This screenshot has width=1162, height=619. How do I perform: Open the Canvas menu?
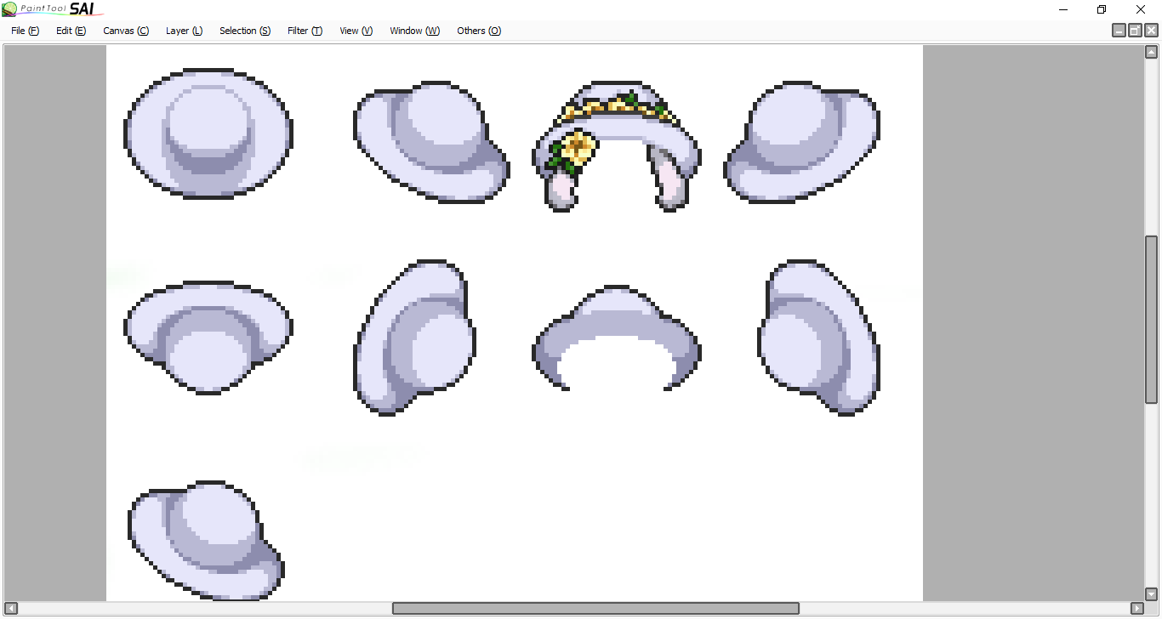[x=125, y=31]
